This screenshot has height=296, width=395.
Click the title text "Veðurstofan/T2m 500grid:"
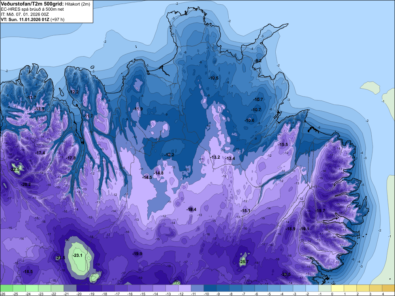[32, 4]
